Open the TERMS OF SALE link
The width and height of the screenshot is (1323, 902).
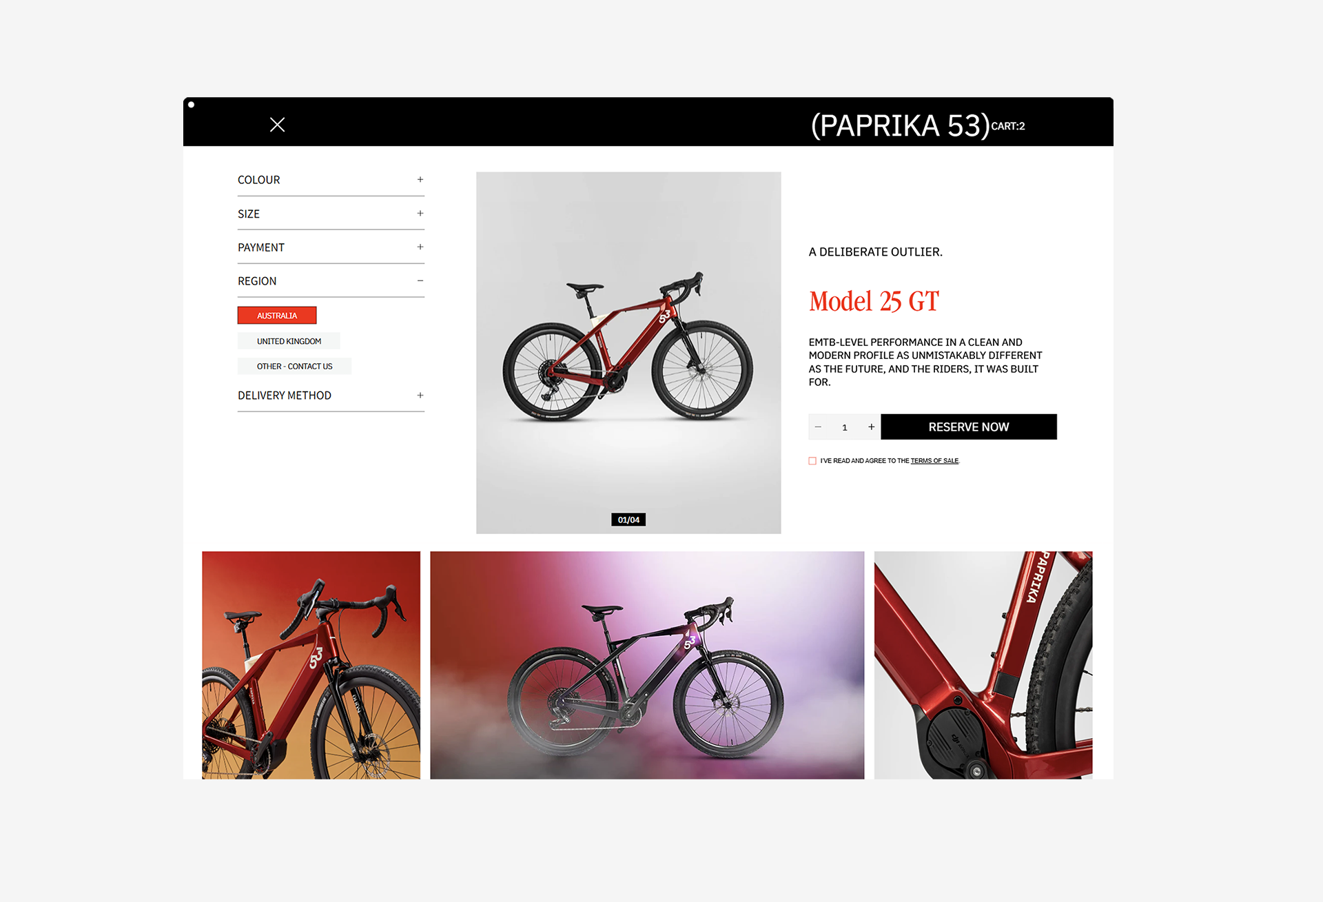[x=934, y=461]
